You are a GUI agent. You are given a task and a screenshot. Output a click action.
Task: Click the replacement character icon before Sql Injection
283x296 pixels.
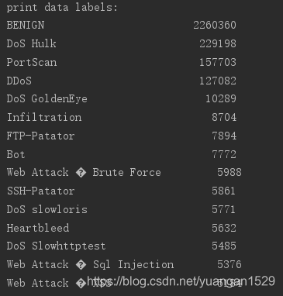pyautogui.click(x=81, y=265)
